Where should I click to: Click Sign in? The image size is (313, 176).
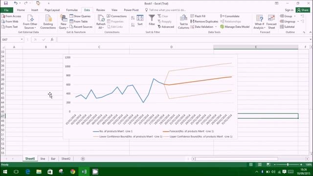(289, 10)
